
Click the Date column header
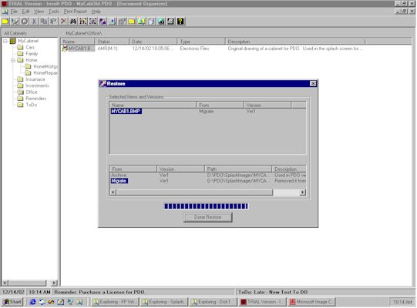point(153,42)
